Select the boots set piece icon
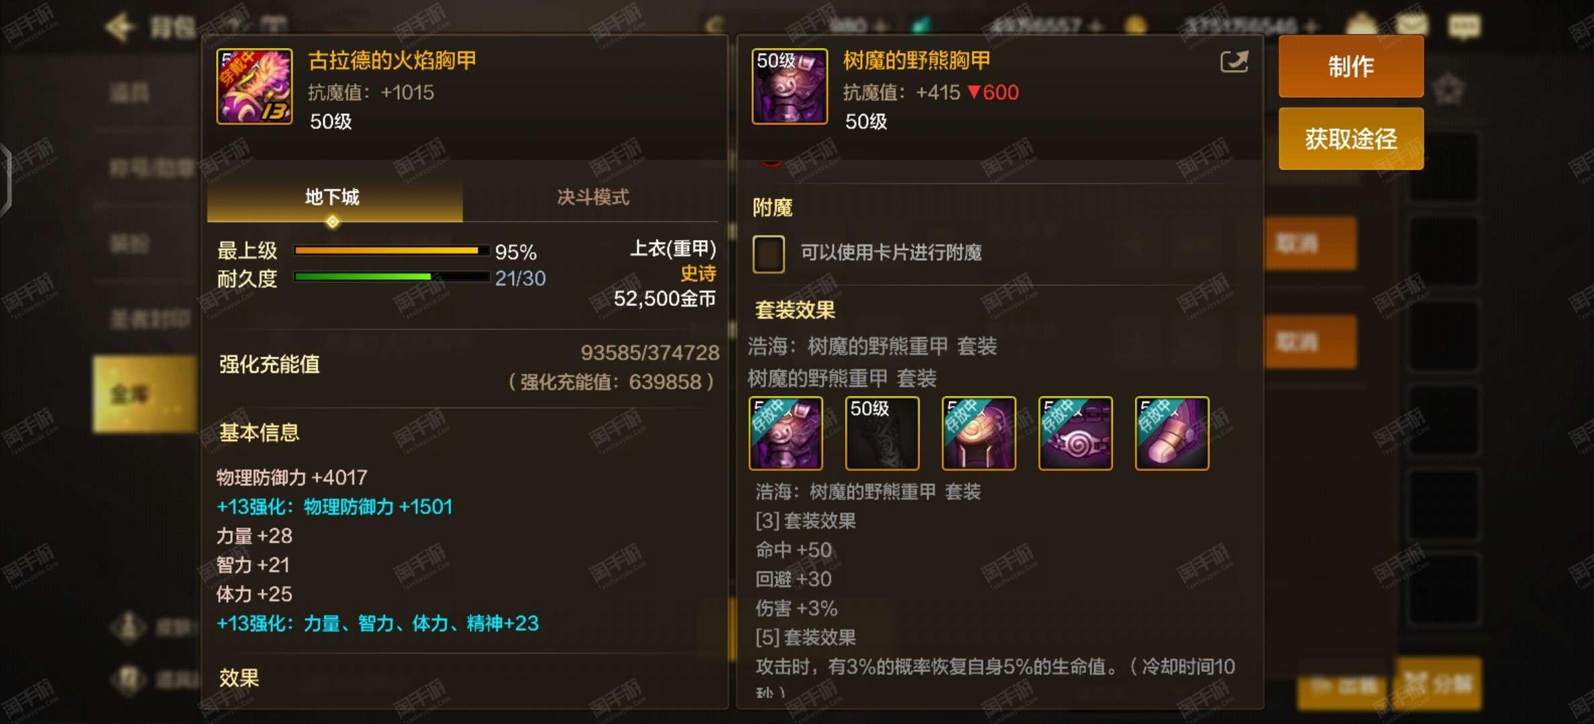Screen dimensions: 1594x724 click(1172, 433)
